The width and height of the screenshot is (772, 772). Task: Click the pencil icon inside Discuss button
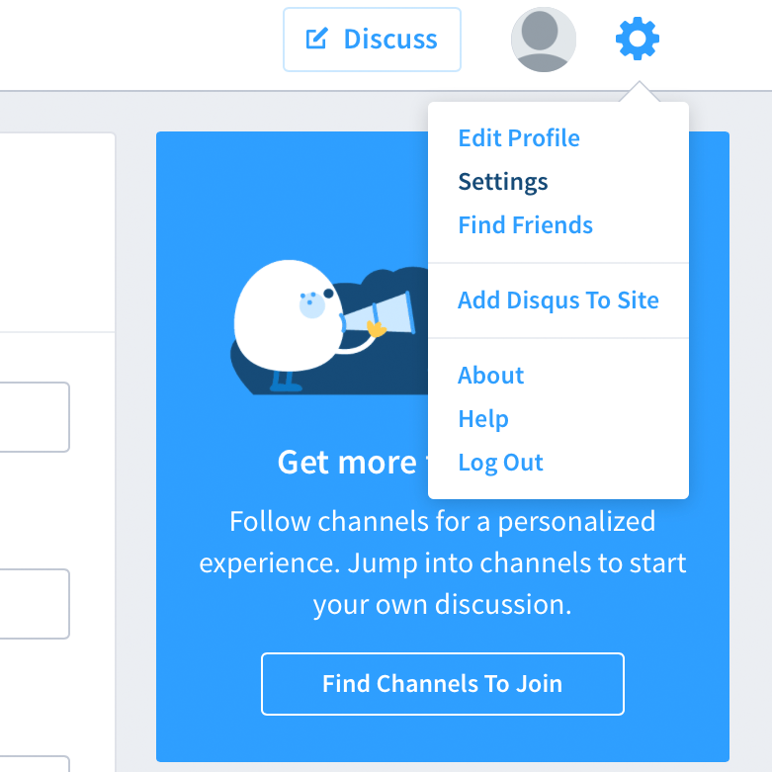tap(316, 40)
